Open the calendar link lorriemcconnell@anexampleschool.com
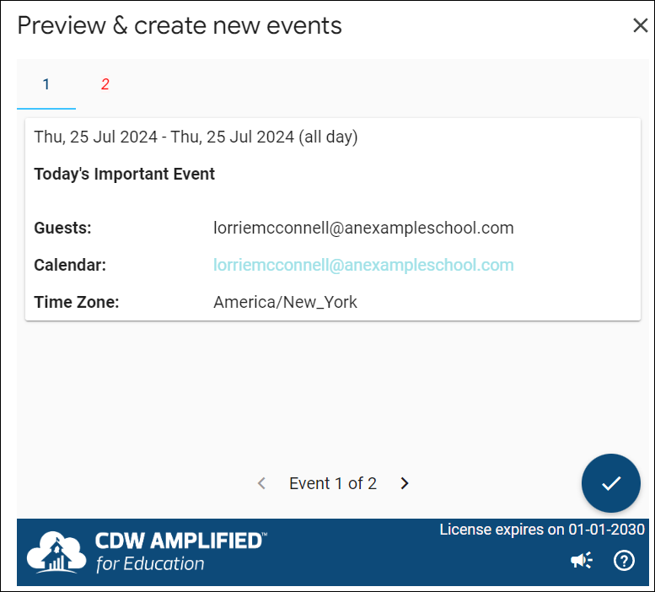Viewport: 655px width, 592px height. click(x=363, y=265)
